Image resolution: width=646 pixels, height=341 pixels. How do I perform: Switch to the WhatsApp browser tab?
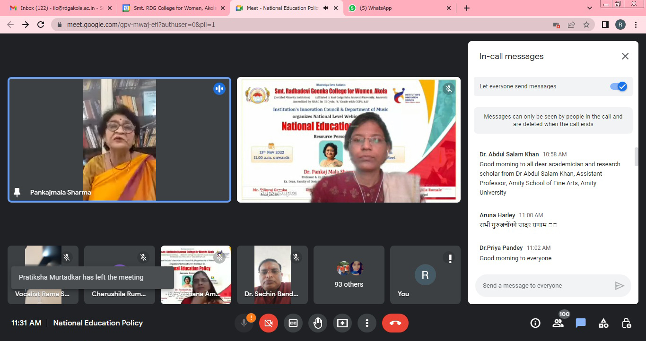point(397,8)
